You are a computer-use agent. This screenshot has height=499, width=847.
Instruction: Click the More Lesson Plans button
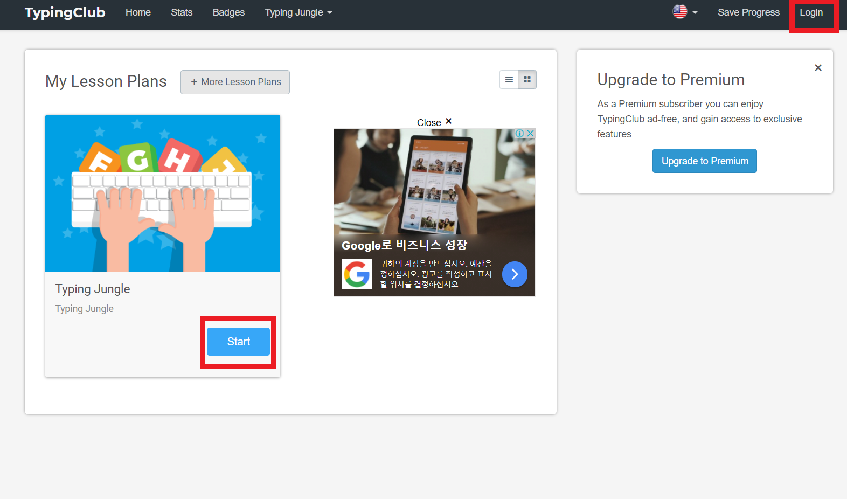[235, 82]
